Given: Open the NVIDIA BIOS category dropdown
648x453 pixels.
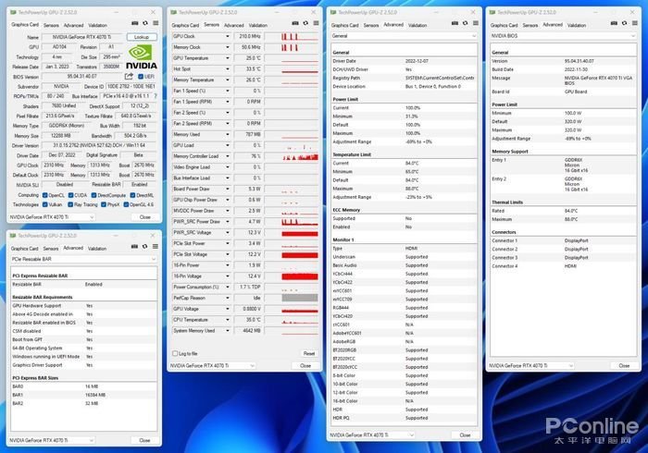Looking at the screenshot, I should tap(563, 36).
